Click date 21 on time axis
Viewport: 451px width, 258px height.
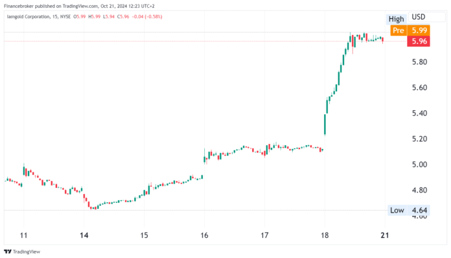coord(384,235)
